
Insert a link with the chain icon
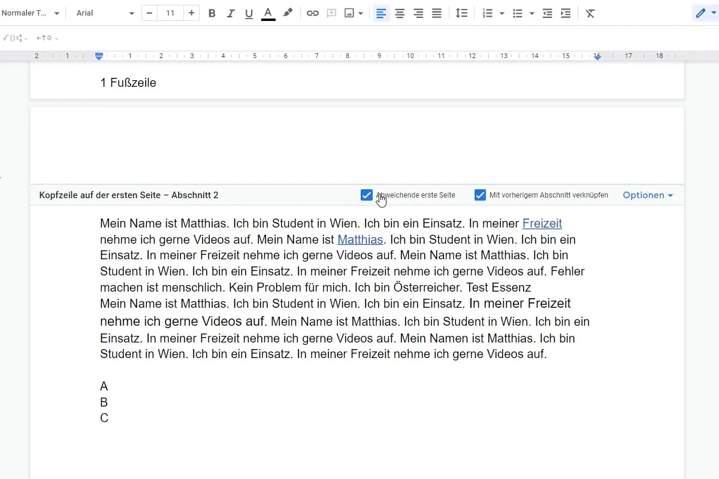(313, 13)
